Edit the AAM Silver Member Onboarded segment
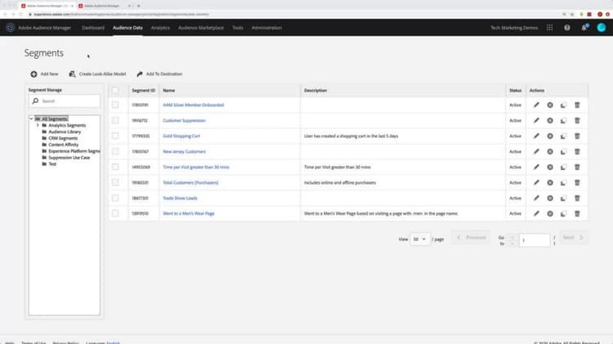613x344 pixels. pos(536,105)
